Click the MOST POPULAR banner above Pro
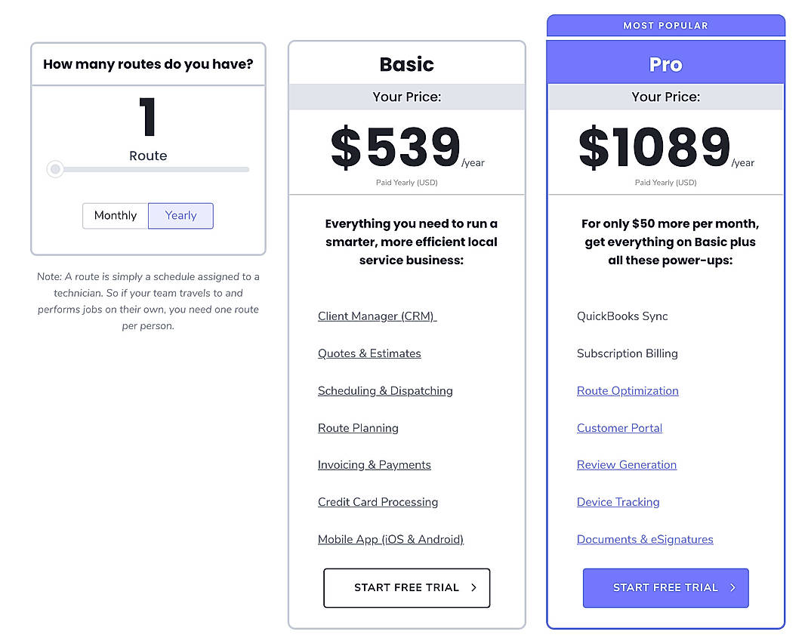This screenshot has width=808, height=644. (665, 25)
